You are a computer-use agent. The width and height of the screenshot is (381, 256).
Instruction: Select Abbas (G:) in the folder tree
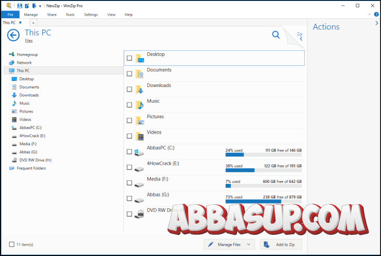click(28, 152)
